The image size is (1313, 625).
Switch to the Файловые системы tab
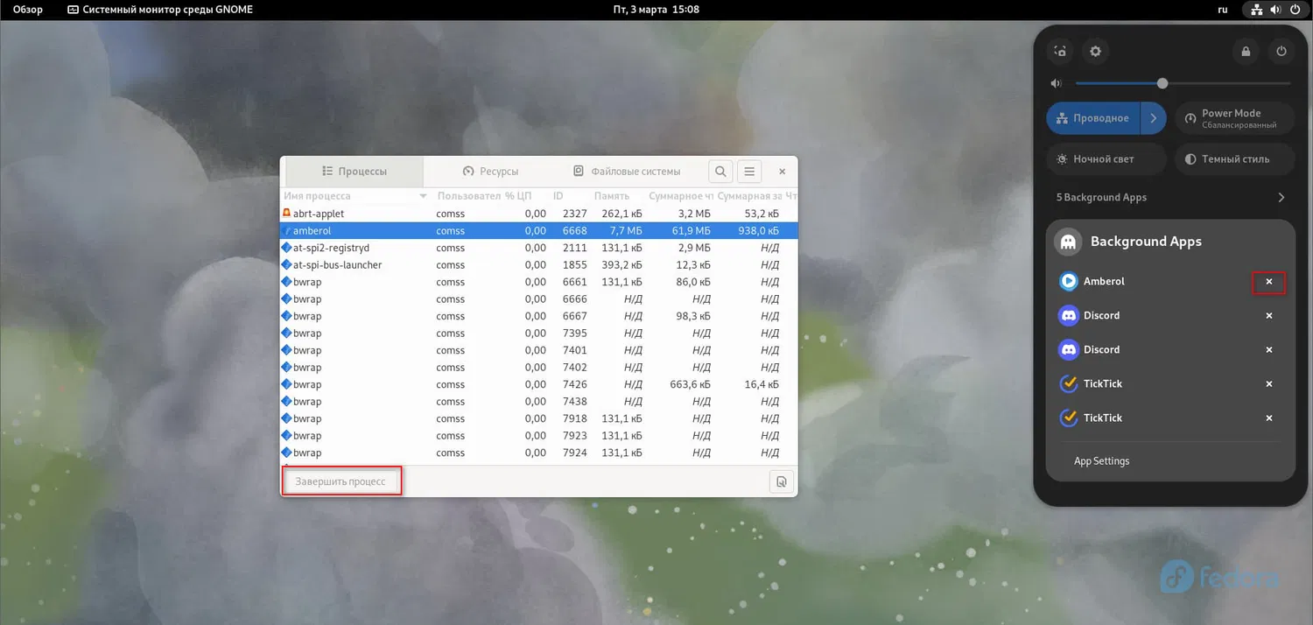tap(627, 172)
